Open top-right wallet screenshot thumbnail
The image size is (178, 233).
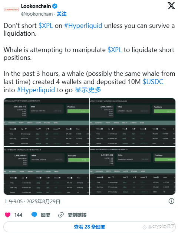tap(133, 122)
